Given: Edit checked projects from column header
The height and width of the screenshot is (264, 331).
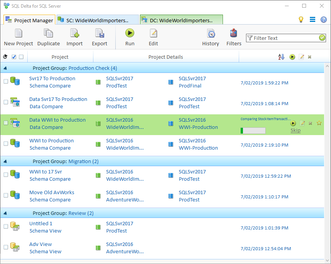Looking at the screenshot, I should click(x=301, y=57).
